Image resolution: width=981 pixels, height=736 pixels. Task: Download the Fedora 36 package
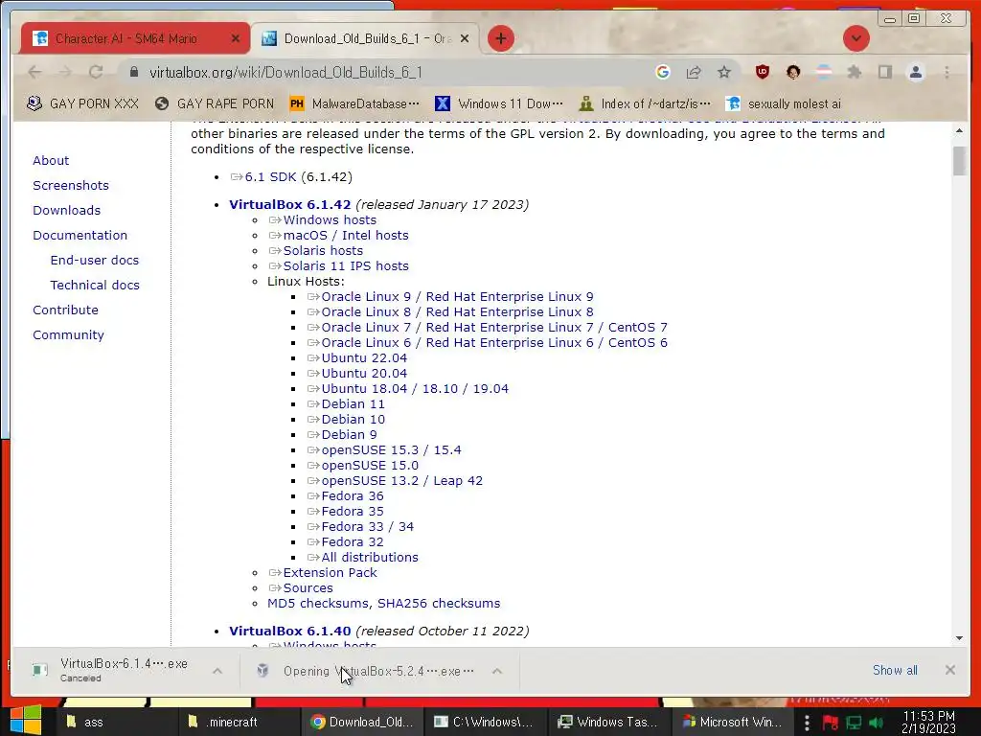(353, 496)
